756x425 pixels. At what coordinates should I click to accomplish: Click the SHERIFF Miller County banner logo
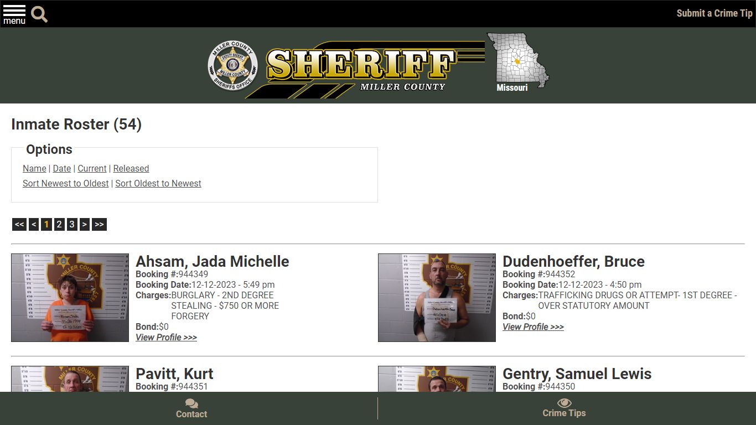pyautogui.click(x=365, y=69)
